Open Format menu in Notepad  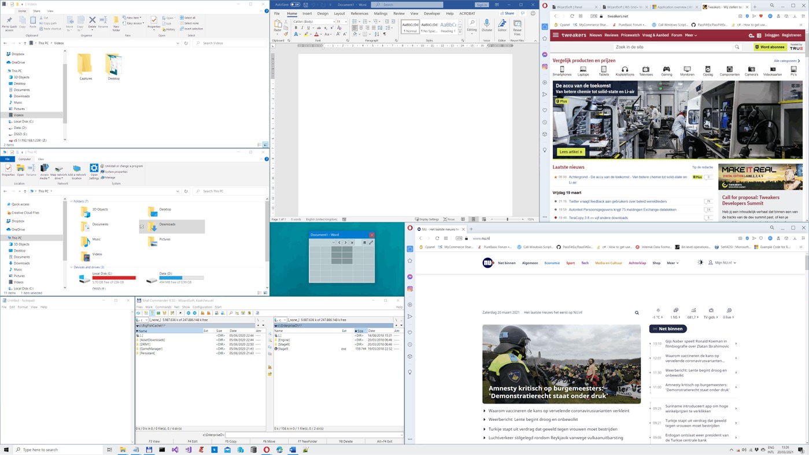pyautogui.click(x=23, y=307)
